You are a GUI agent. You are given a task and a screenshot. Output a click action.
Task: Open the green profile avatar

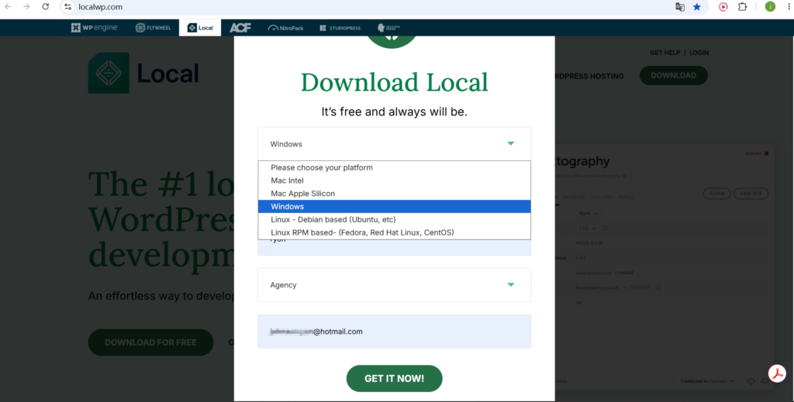(x=770, y=6)
